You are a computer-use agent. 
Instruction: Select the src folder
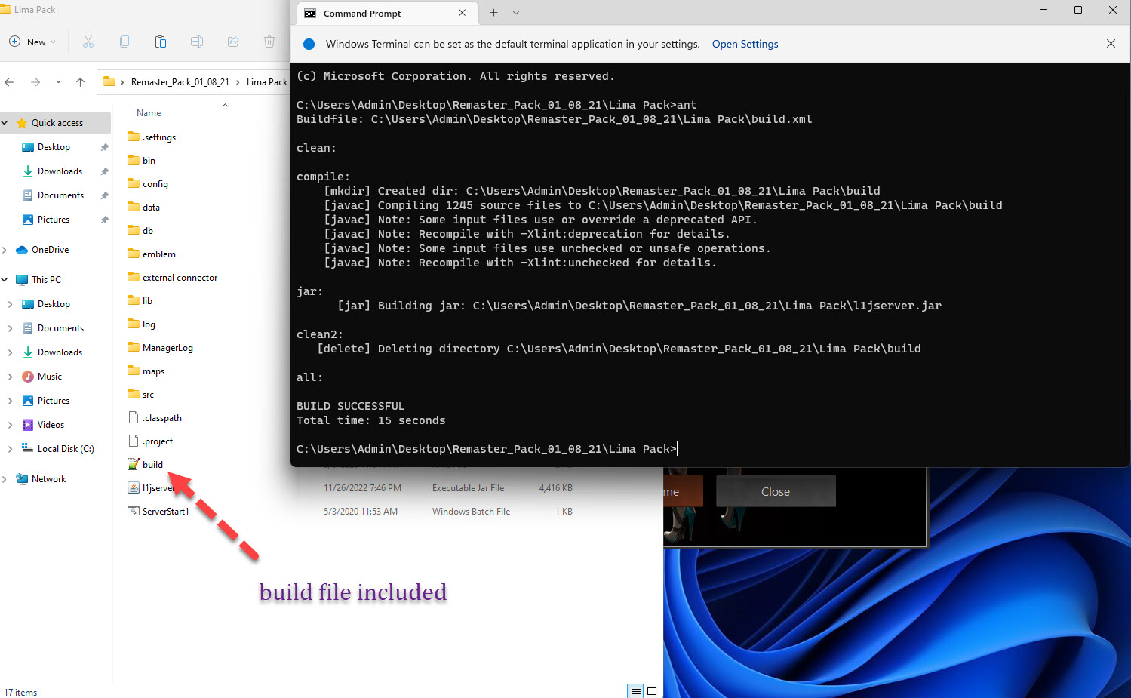[148, 395]
